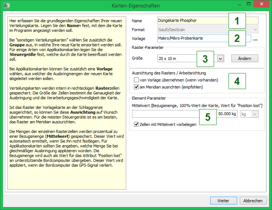Expand the Größe dropdown arrow
272x210 pixels.
(x=220, y=58)
